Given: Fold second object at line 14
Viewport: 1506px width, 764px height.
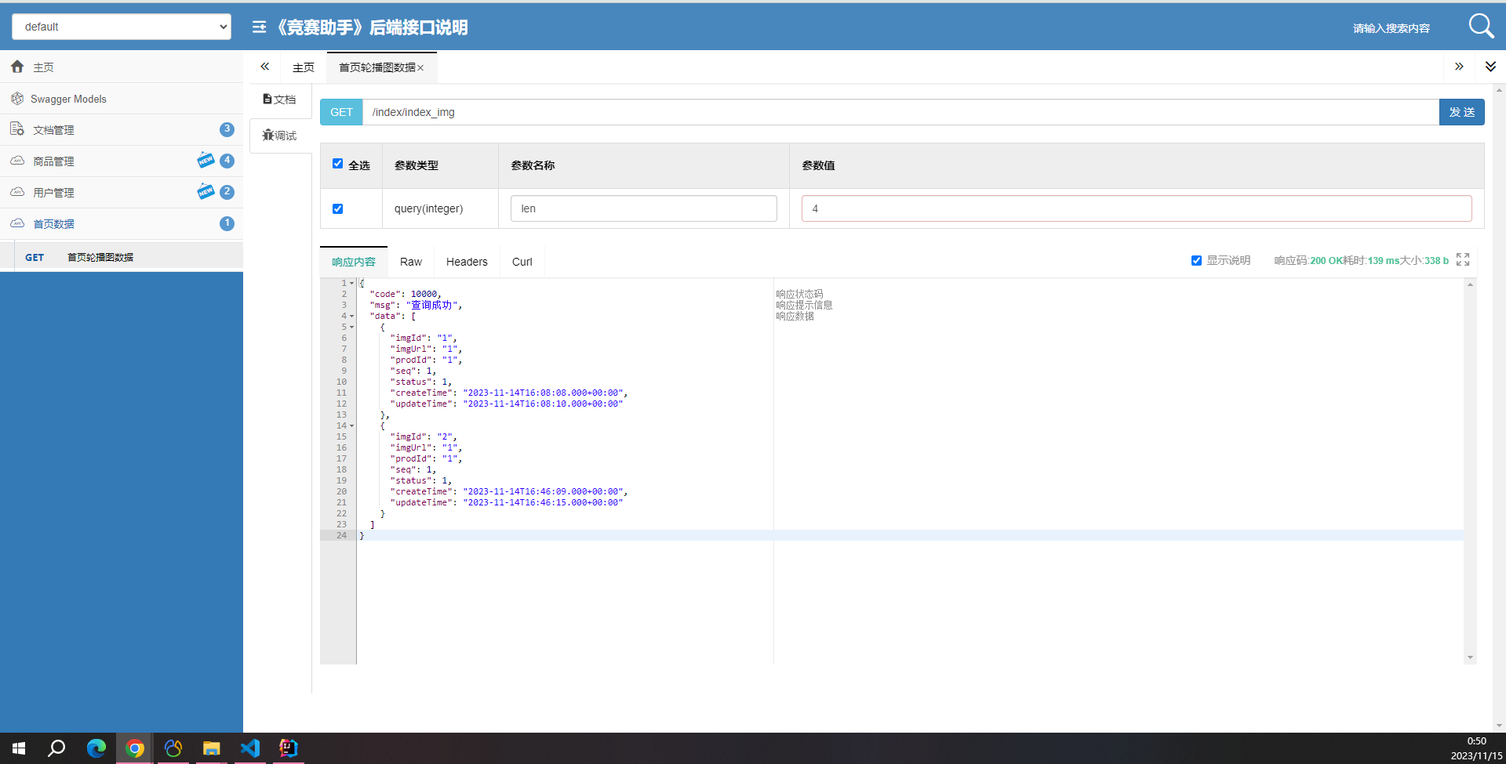Looking at the screenshot, I should click(352, 425).
